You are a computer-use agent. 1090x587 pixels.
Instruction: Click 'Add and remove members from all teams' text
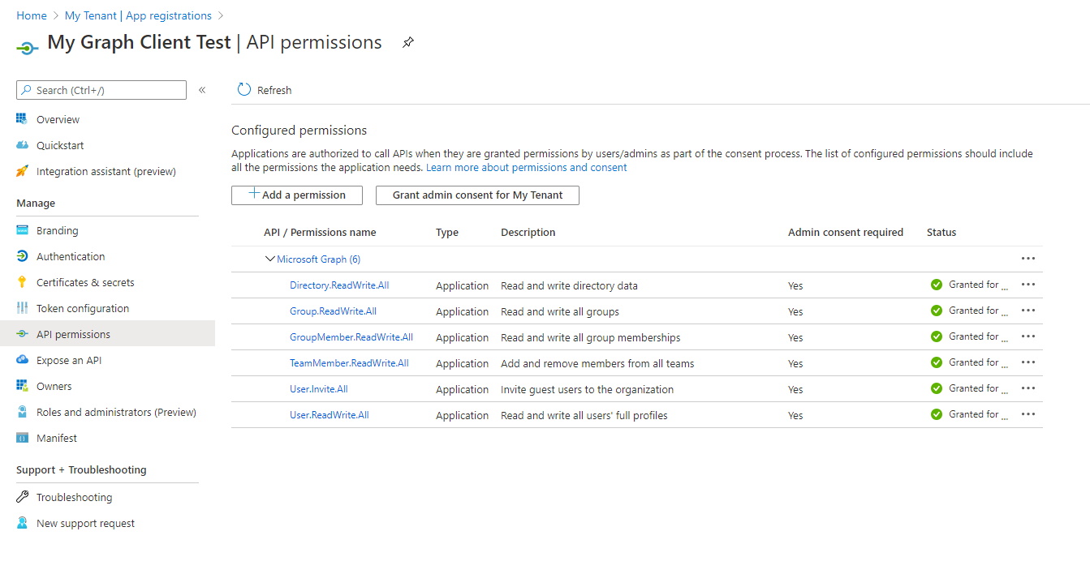pos(597,363)
